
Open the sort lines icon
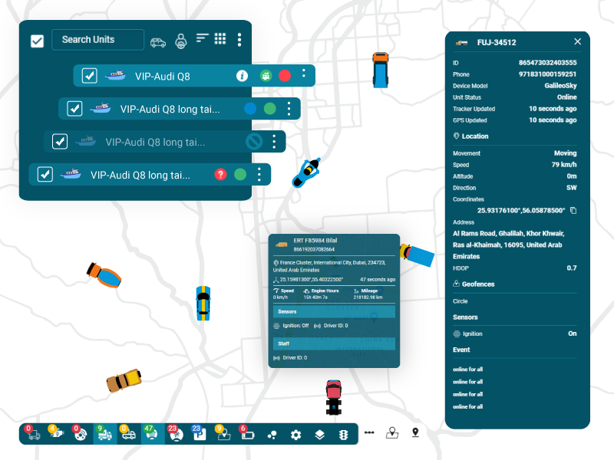pos(202,38)
